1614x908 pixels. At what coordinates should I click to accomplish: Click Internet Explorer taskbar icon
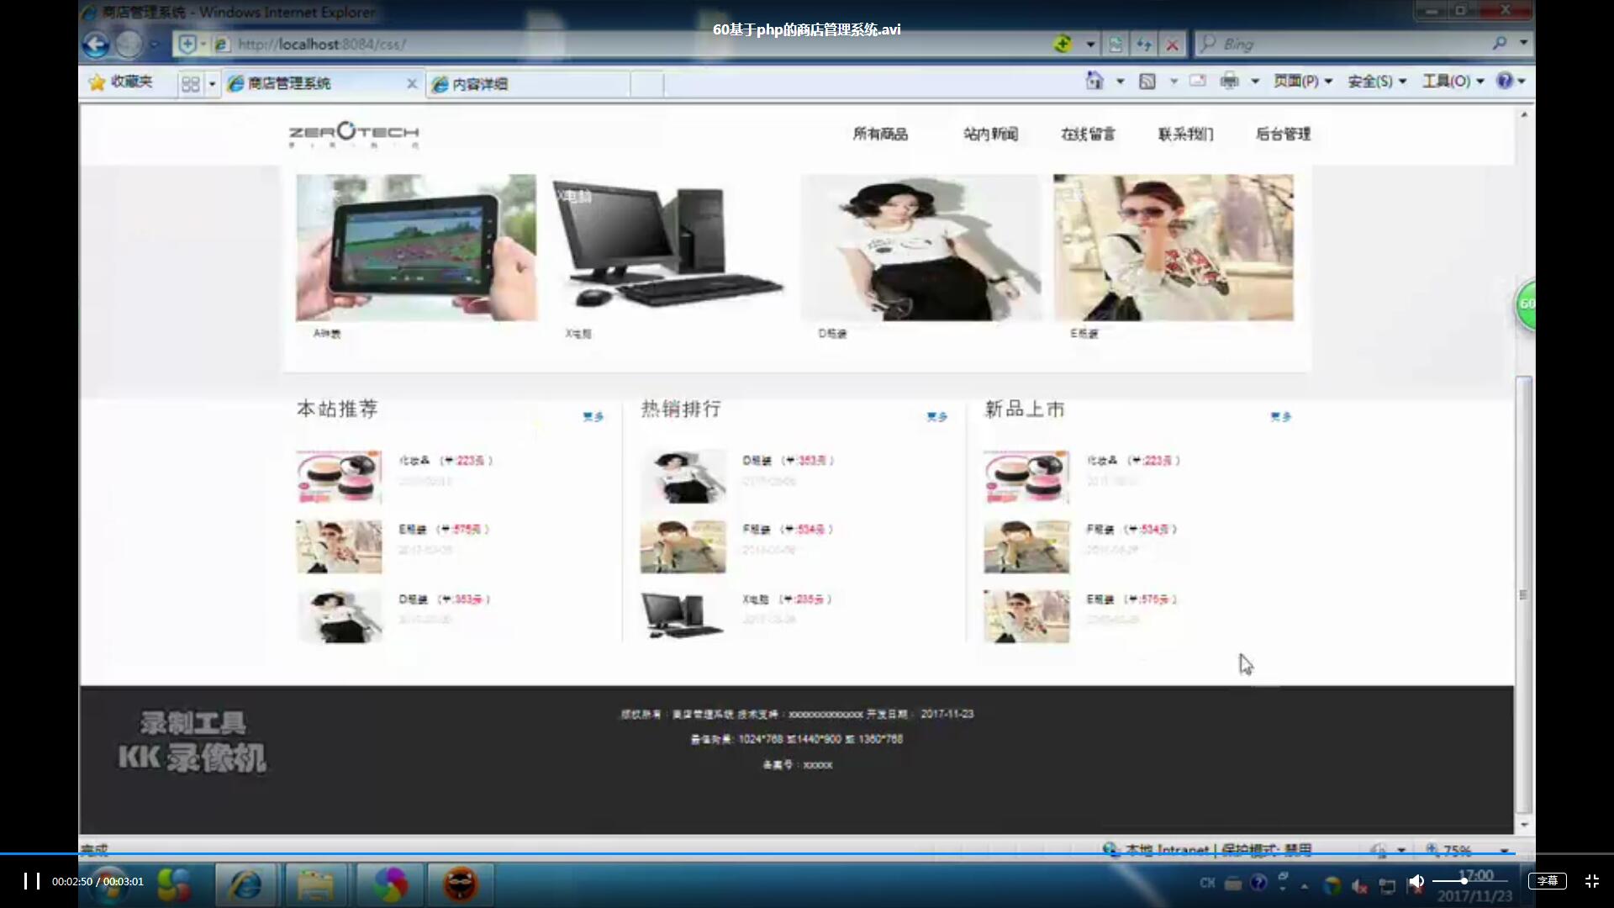pos(245,884)
